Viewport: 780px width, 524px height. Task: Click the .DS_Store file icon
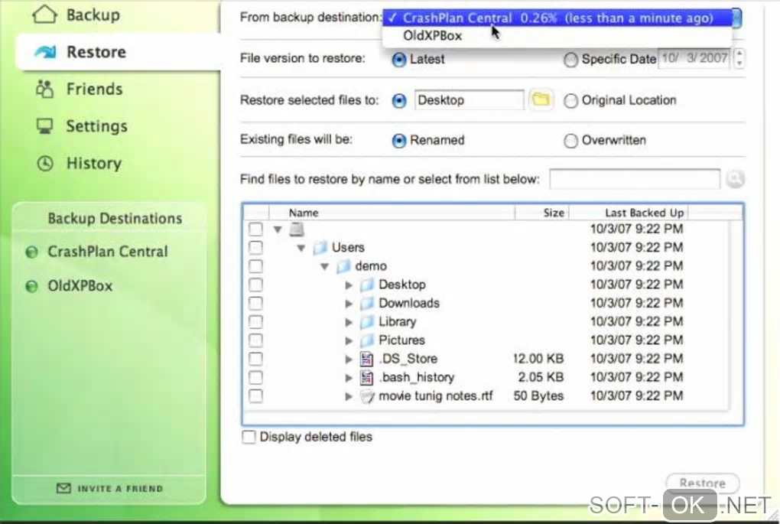tap(366, 359)
